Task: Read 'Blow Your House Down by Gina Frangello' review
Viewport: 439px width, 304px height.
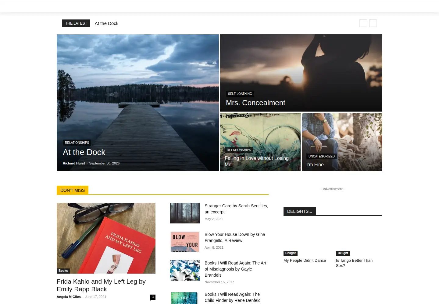Action: pos(235,237)
